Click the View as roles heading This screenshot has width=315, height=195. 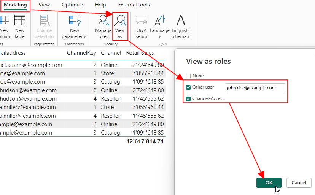(x=208, y=61)
